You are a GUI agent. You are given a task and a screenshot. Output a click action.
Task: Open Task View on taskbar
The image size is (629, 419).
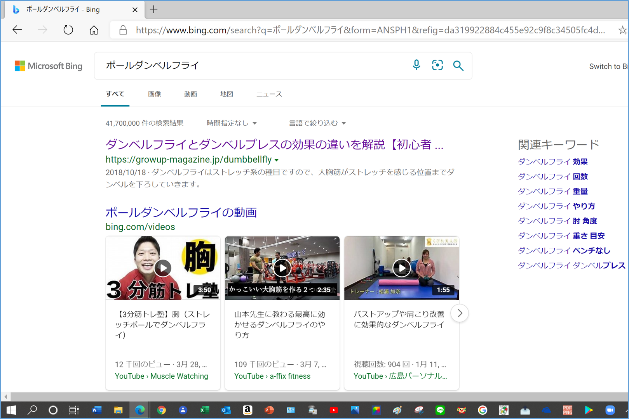74,410
